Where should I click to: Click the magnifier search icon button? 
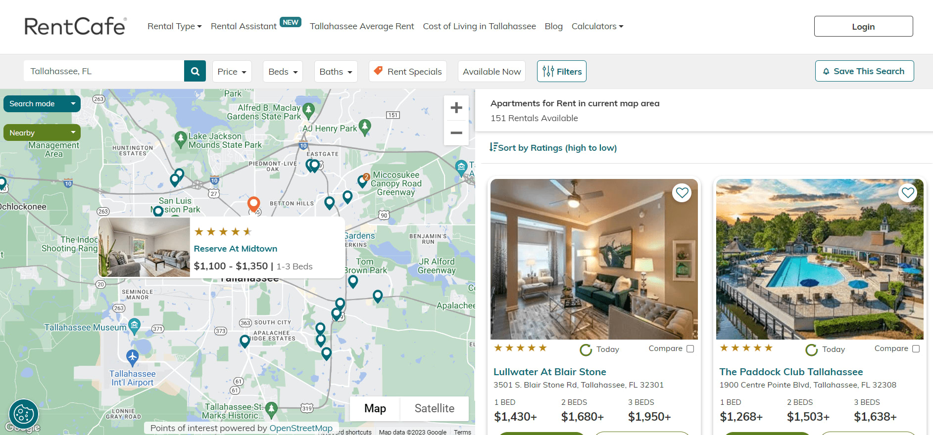pos(195,71)
